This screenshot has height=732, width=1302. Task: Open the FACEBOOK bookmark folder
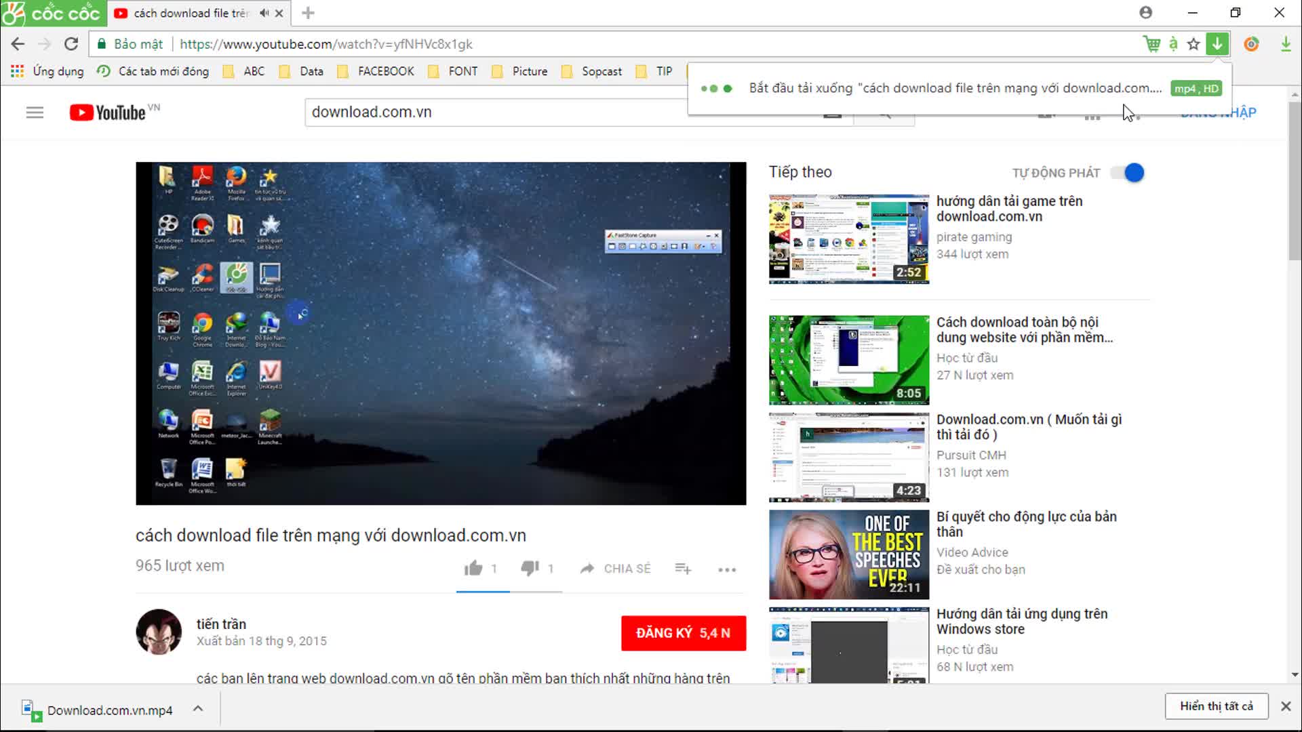[x=376, y=71]
